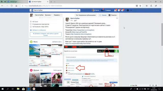163x91 pixels.
Task: Open the Фото section heading
Action: [35, 42]
